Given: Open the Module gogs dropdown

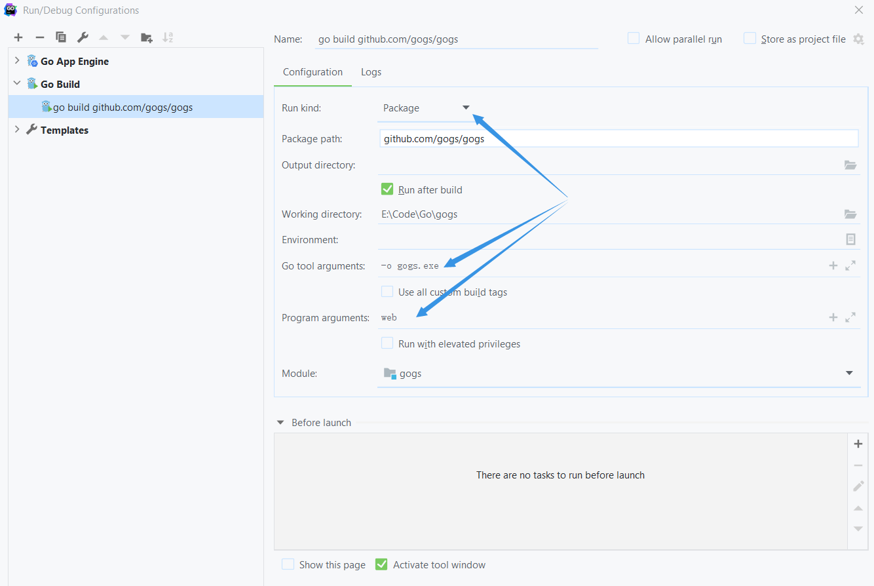Looking at the screenshot, I should [x=618, y=374].
